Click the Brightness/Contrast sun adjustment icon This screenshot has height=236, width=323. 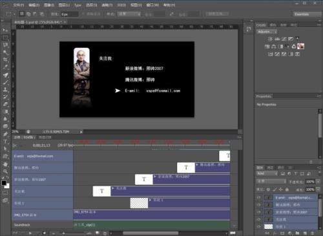(x=270, y=39)
